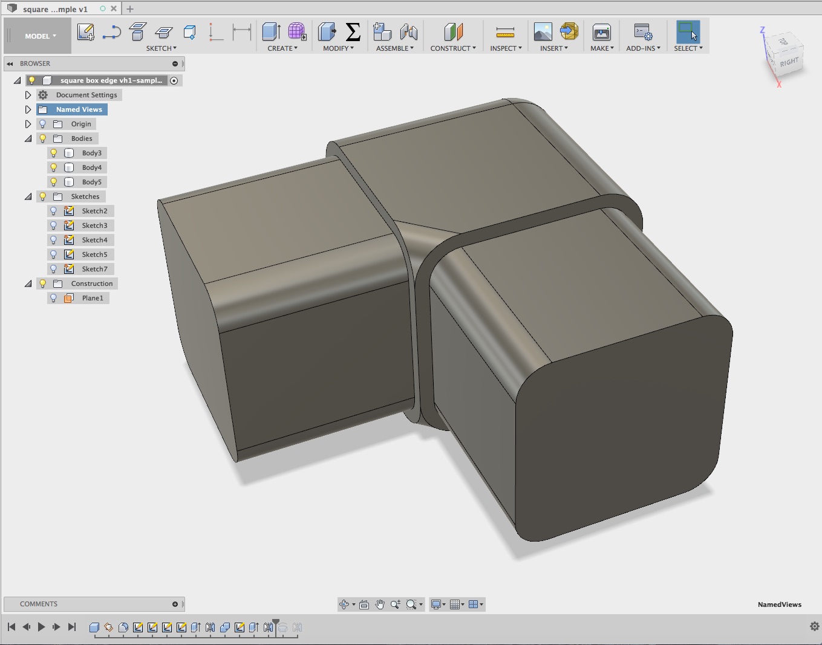Image resolution: width=822 pixels, height=645 pixels.
Task: Expand the Document Settings node
Action: click(x=28, y=95)
